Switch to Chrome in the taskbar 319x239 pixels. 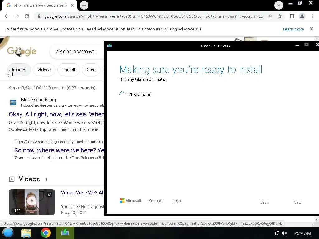[x=46, y=233]
